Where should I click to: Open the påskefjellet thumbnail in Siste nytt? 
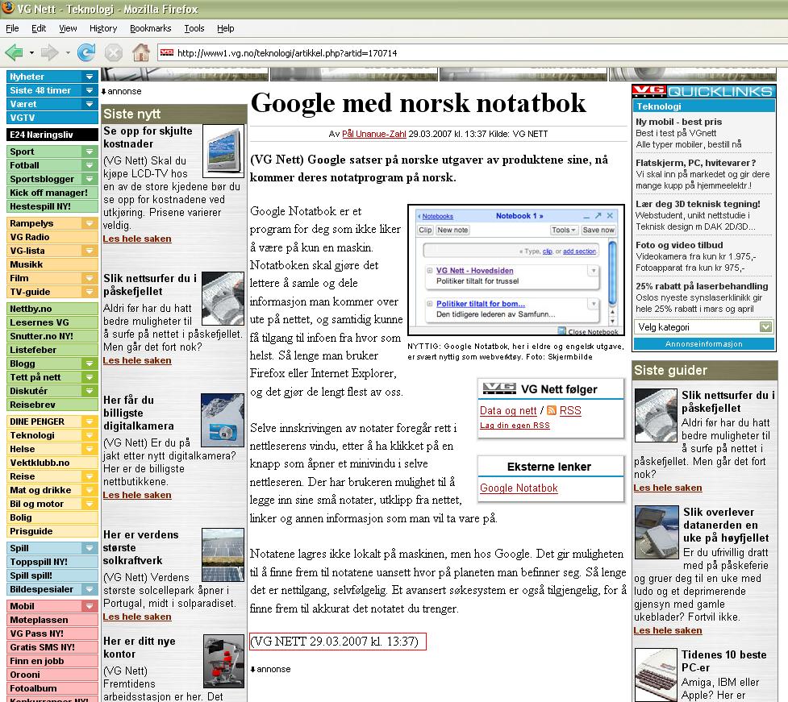[x=223, y=299]
